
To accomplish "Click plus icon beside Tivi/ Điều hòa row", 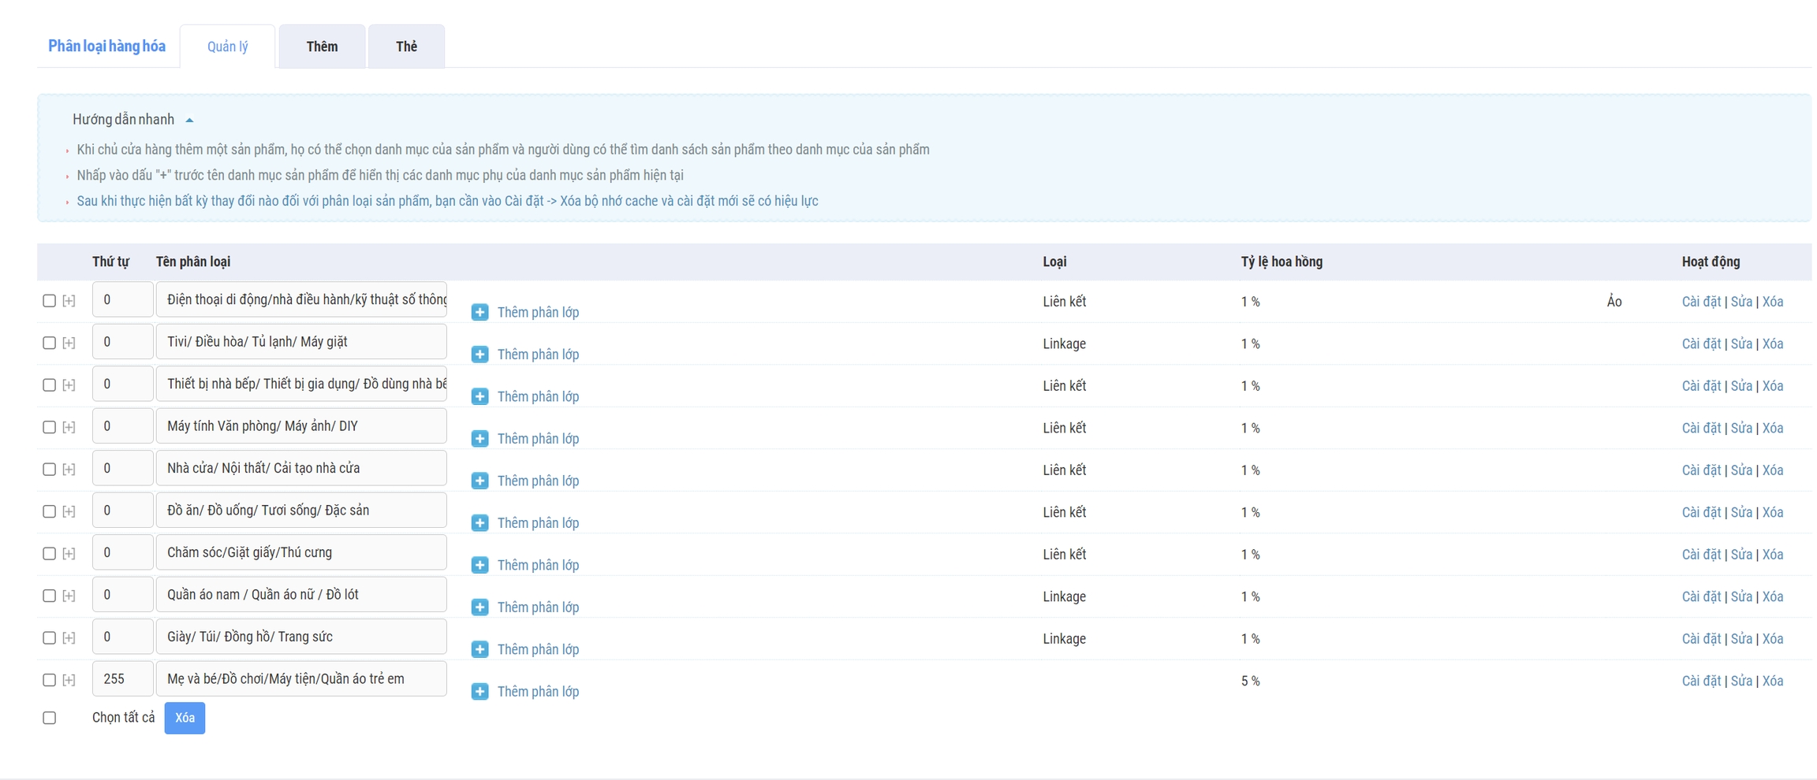I will pos(479,355).
